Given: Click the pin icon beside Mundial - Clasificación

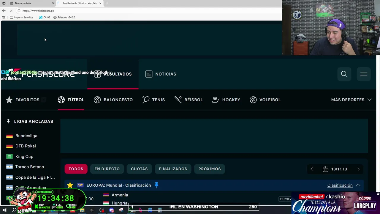Looking at the screenshot, I should [x=156, y=185].
